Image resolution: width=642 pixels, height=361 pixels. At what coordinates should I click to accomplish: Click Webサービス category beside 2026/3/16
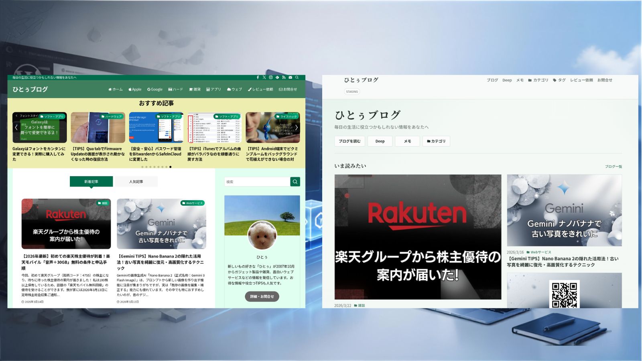(539, 252)
